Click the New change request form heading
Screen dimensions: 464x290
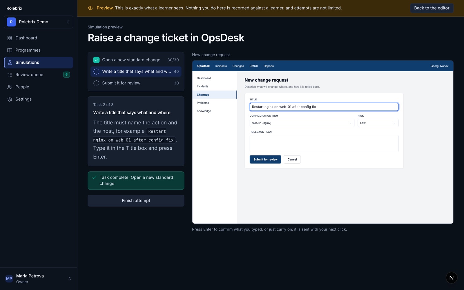[x=266, y=80]
